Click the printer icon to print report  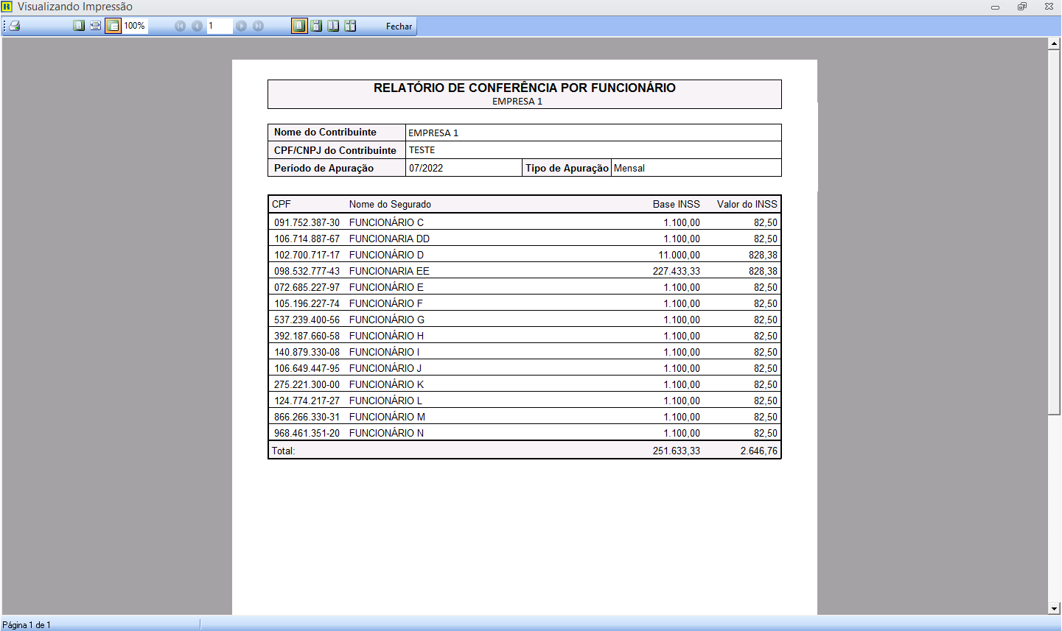[x=15, y=26]
